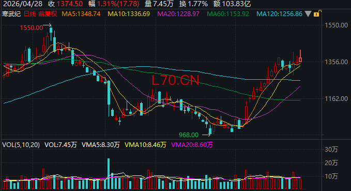Select the 日线 period label

(29, 14)
